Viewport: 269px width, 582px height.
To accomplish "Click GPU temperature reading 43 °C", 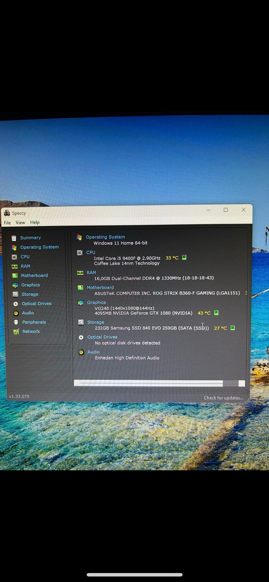I will [204, 313].
